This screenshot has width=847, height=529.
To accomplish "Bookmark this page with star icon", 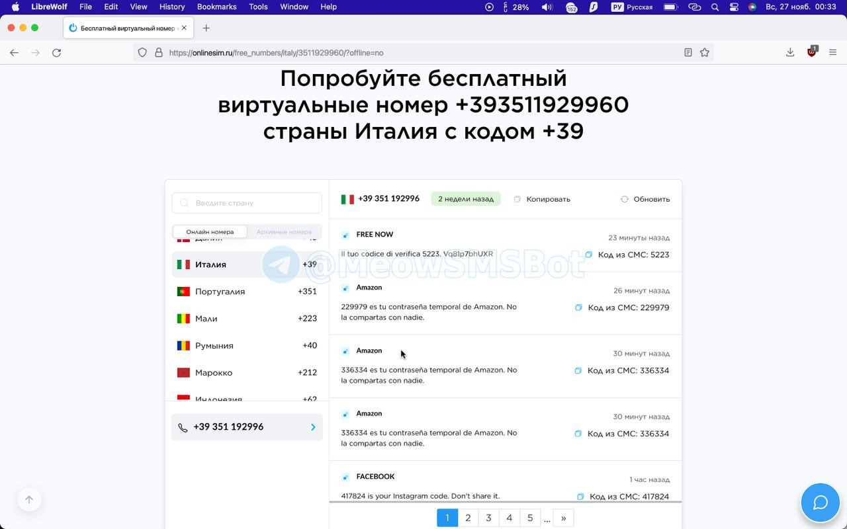I will (705, 53).
